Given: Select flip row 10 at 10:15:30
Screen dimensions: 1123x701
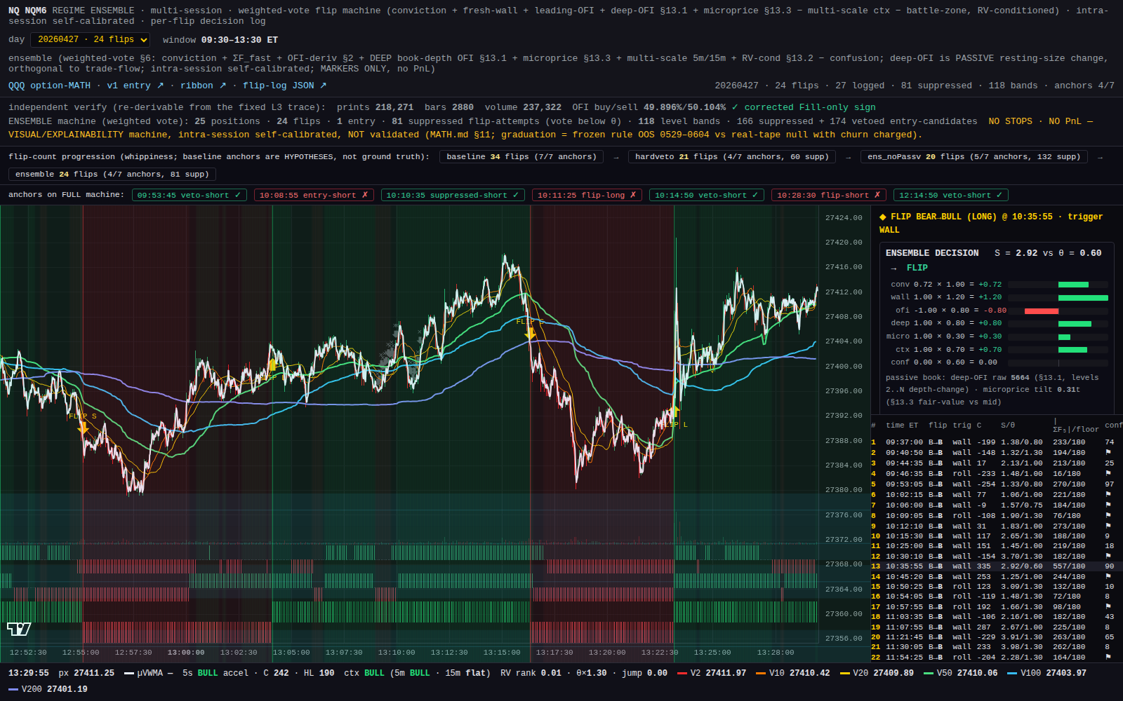Looking at the screenshot, I should [997, 536].
